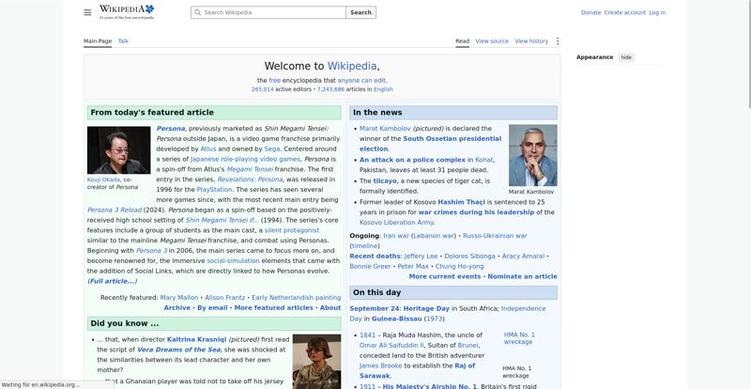Open the hamburger main menu icon

(x=87, y=12)
